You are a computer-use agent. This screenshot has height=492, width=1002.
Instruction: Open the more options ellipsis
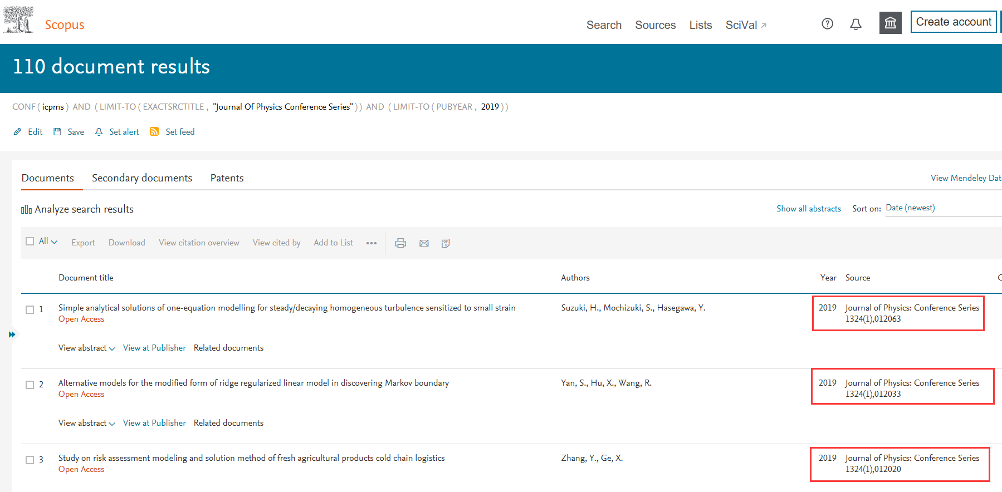[x=372, y=243]
